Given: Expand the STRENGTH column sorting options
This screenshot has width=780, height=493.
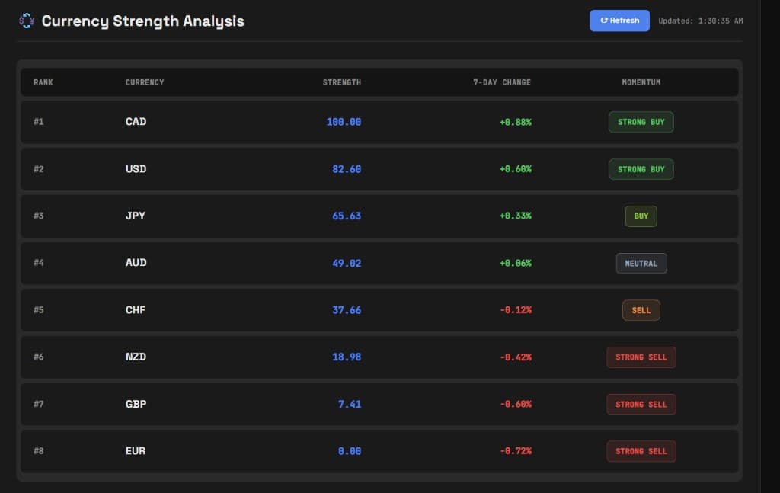Looking at the screenshot, I should coord(340,82).
